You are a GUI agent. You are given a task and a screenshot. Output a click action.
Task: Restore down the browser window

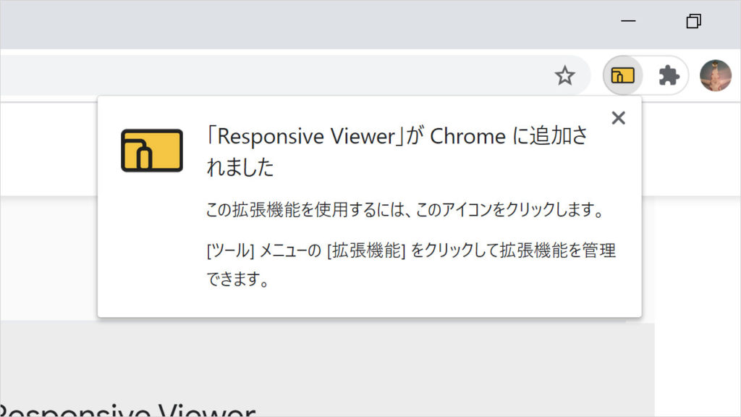pos(692,22)
